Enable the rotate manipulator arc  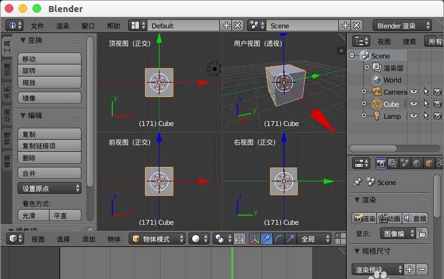pos(278,239)
